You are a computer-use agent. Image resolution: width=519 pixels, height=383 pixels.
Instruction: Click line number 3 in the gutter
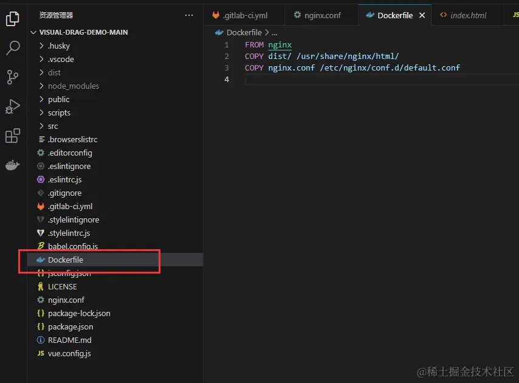pyautogui.click(x=227, y=68)
